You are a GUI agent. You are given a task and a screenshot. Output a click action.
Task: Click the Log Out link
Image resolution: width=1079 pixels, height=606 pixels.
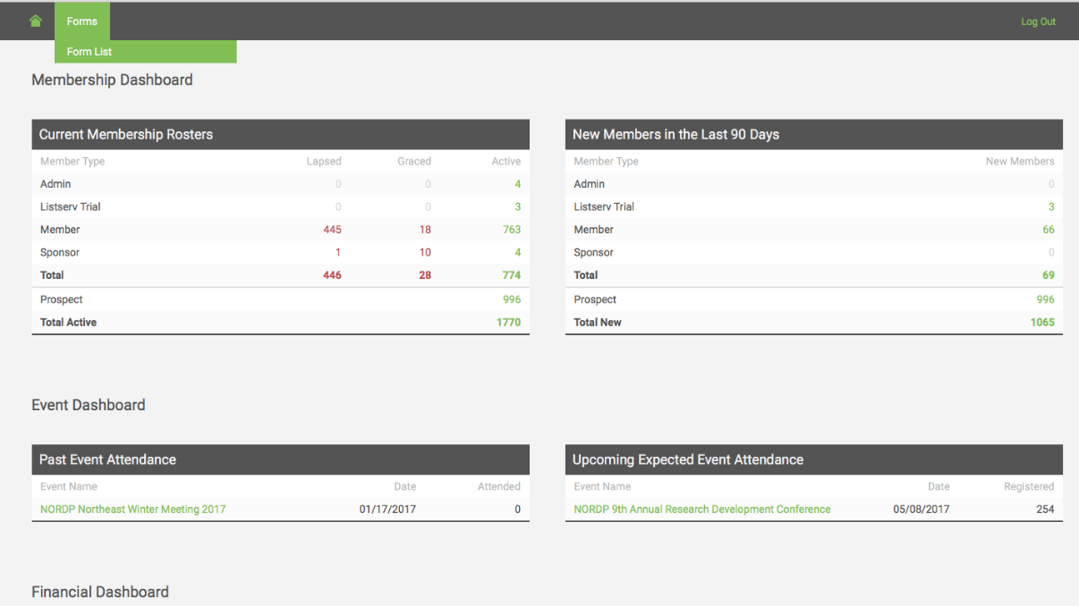[x=1037, y=21]
